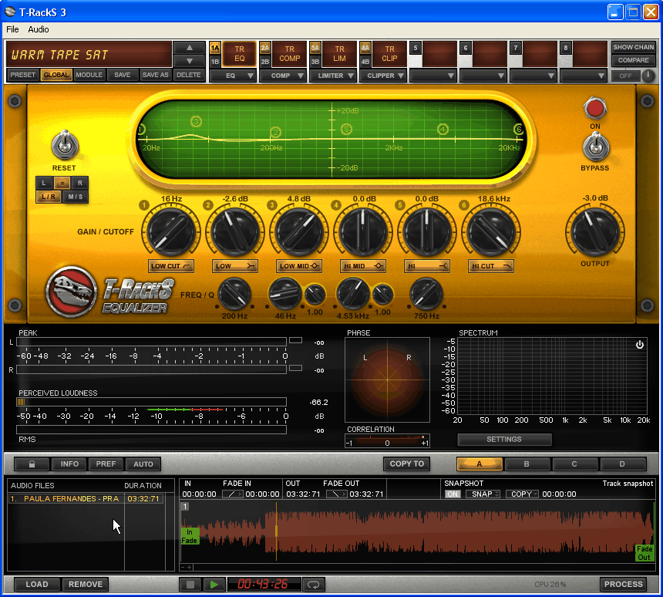Click the stop playback button

coord(190,585)
